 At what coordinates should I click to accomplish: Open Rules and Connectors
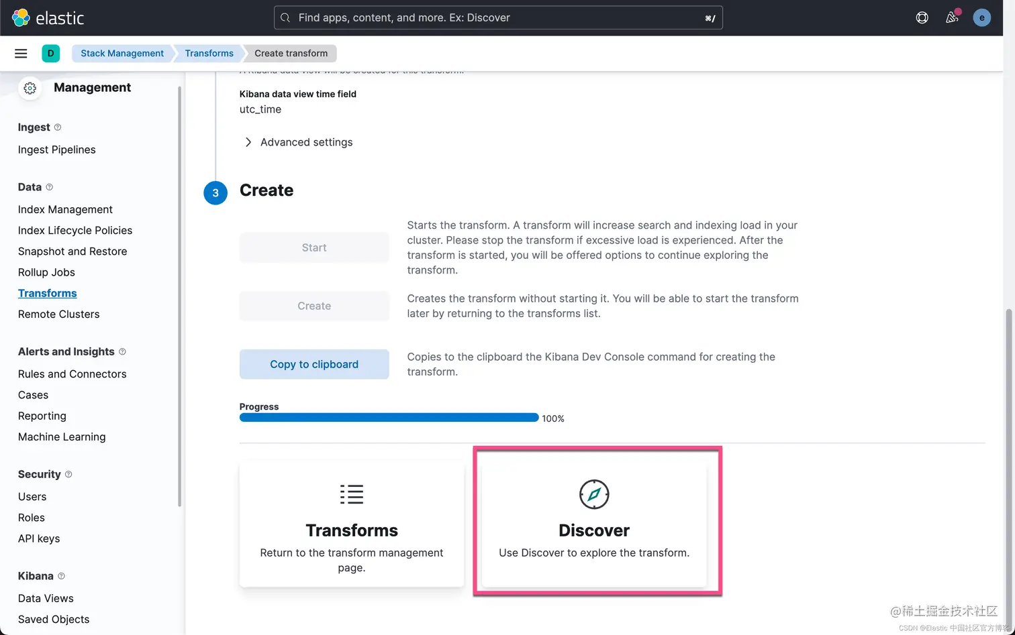72,374
